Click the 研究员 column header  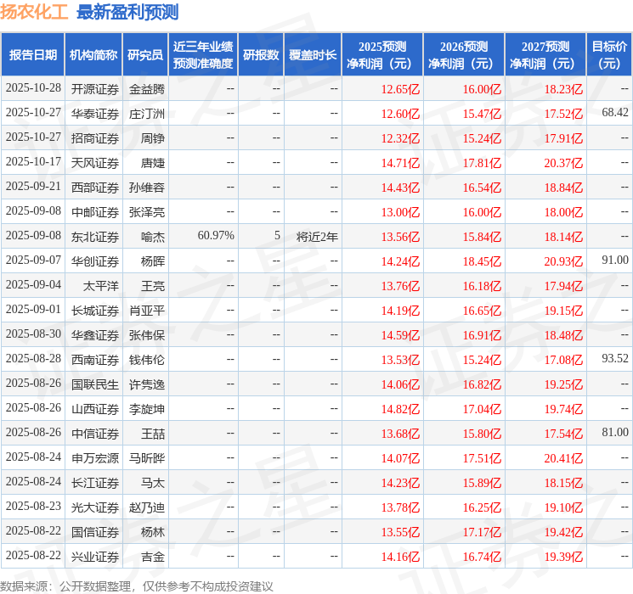click(145, 54)
